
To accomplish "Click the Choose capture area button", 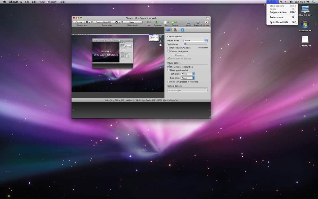I will point(79,22).
